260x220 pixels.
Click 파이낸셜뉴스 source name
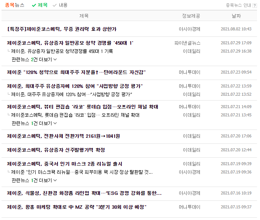(187, 43)
